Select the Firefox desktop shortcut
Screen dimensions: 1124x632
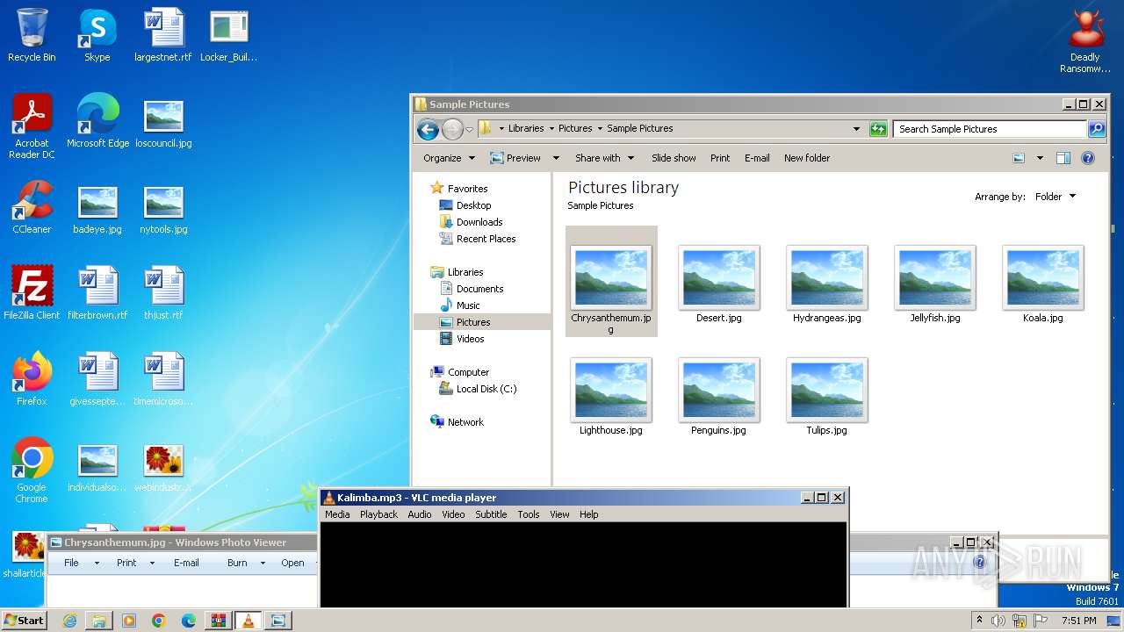(x=32, y=379)
